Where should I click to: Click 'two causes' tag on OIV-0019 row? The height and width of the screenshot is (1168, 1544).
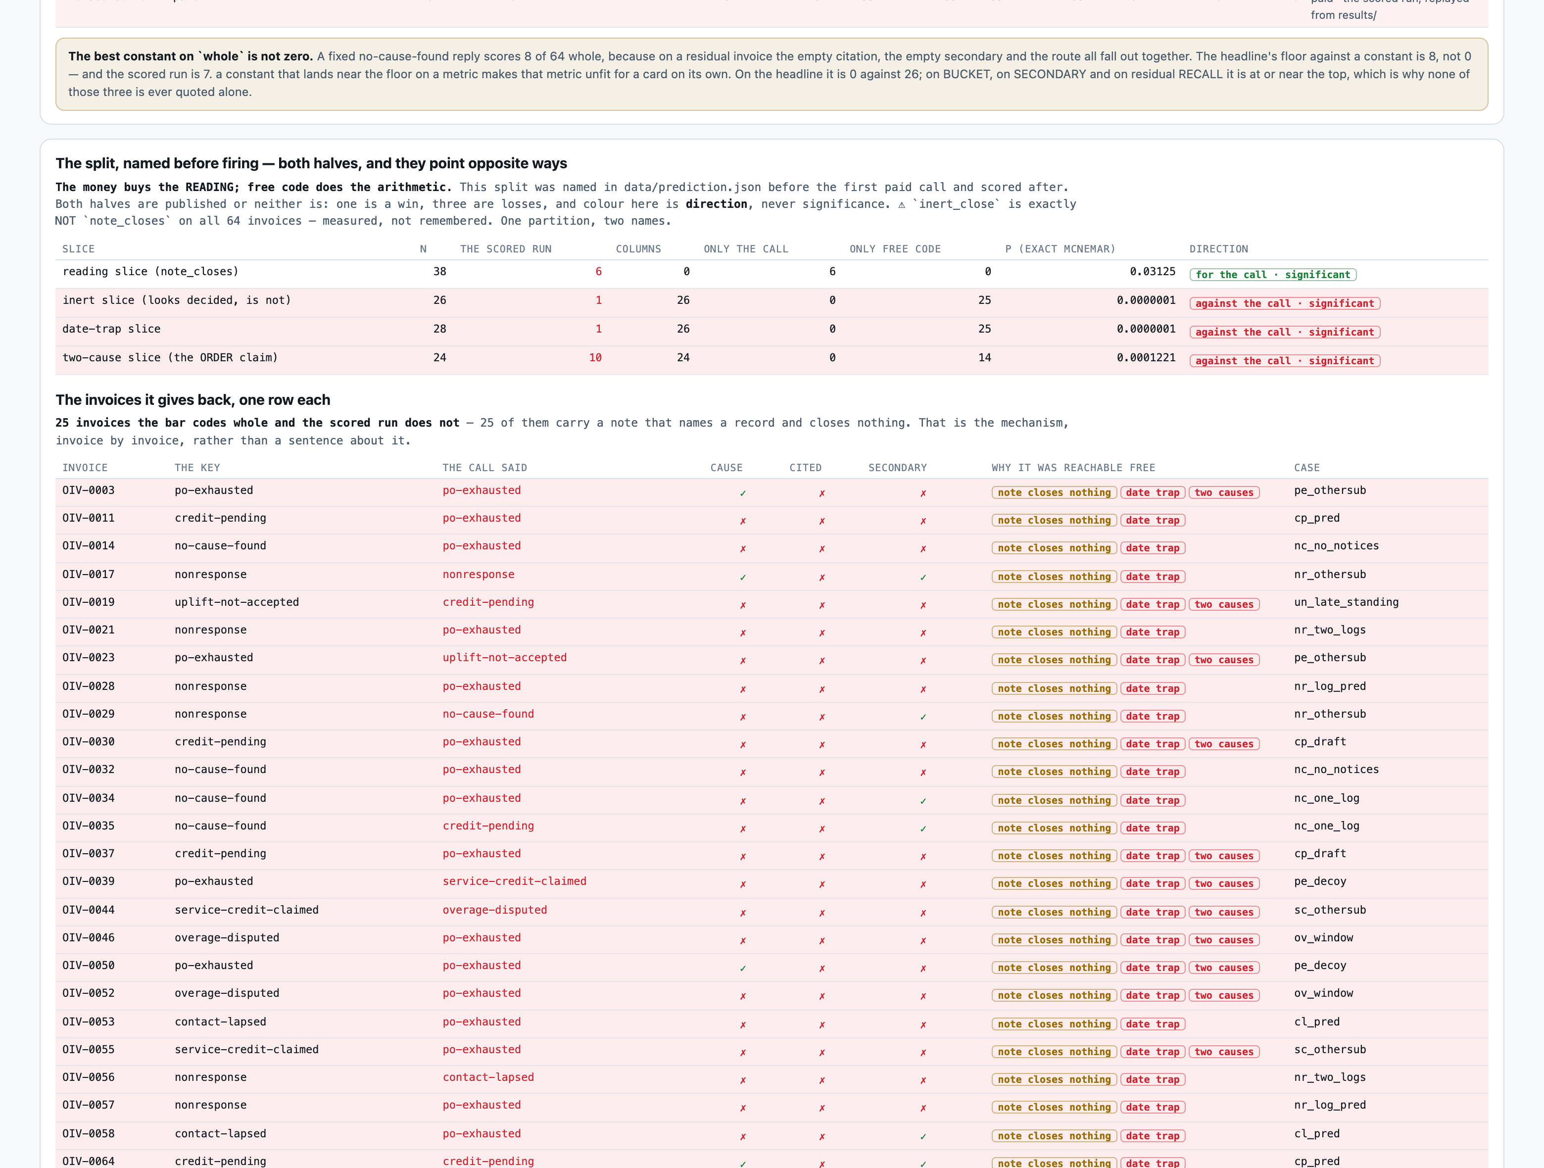[1224, 605]
